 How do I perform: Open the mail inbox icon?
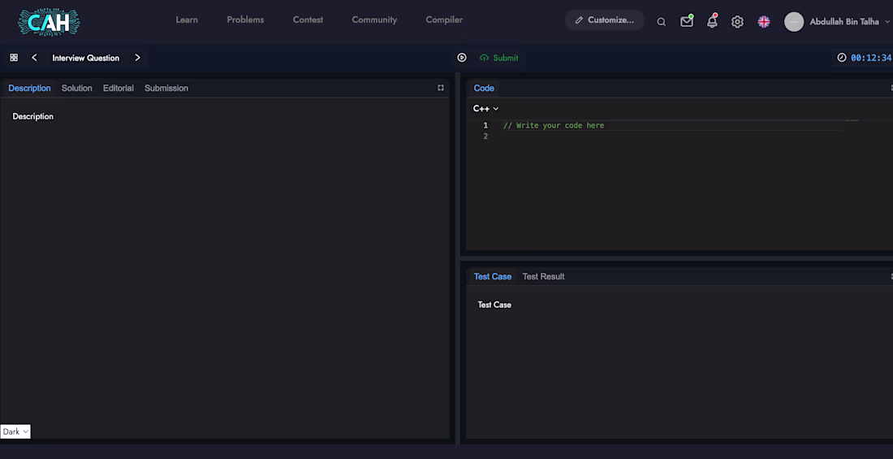click(687, 21)
